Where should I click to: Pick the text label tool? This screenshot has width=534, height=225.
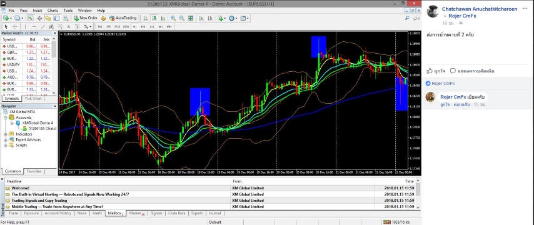(68, 26)
